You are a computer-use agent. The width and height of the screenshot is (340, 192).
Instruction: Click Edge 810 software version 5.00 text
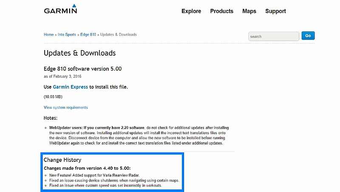[82, 69]
